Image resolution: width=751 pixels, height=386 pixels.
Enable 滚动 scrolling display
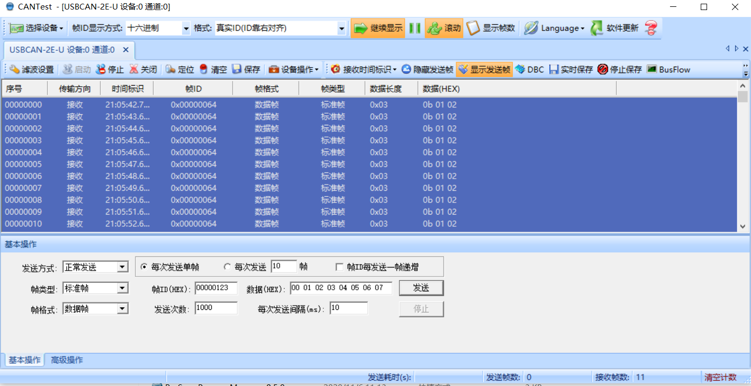click(444, 27)
